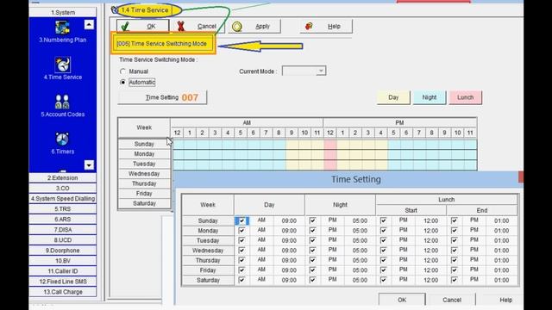
Task: Click OK in Time Setting dialog
Action: coord(402,300)
